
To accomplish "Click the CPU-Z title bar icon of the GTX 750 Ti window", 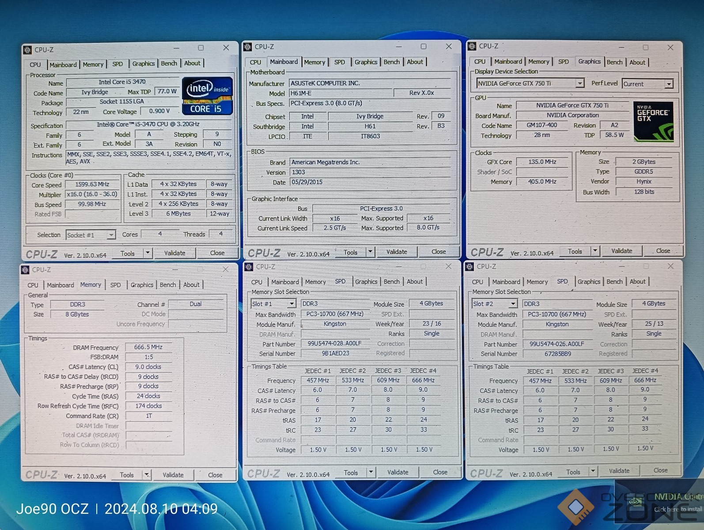I will pyautogui.click(x=472, y=46).
